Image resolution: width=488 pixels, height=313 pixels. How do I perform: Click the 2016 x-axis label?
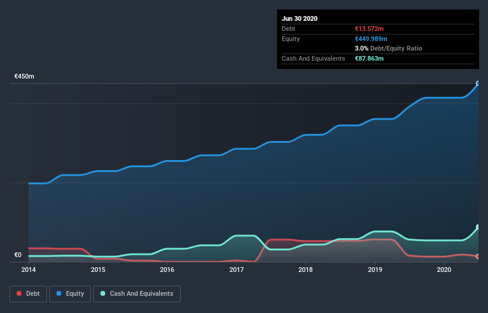[x=167, y=270]
